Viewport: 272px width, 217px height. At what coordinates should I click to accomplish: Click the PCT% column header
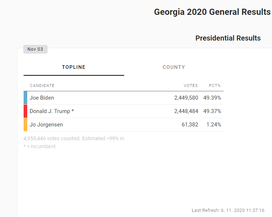click(215, 86)
